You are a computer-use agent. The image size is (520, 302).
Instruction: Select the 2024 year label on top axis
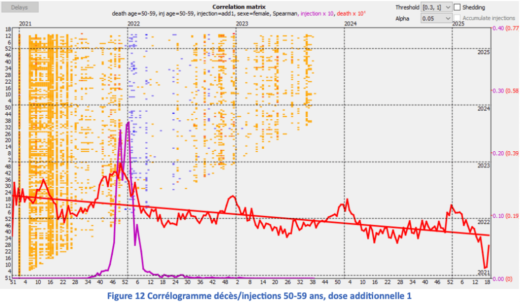350,24
